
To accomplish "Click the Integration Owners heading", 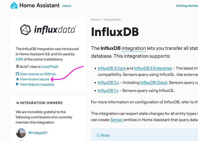I will pyautogui.click(x=41, y=103).
